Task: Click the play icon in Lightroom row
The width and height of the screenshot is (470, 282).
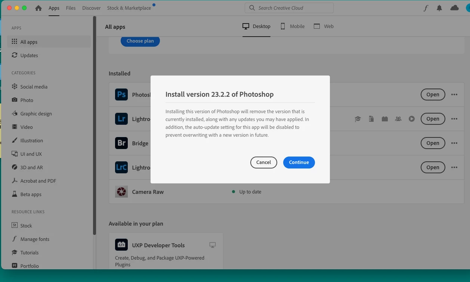Action: (x=412, y=119)
